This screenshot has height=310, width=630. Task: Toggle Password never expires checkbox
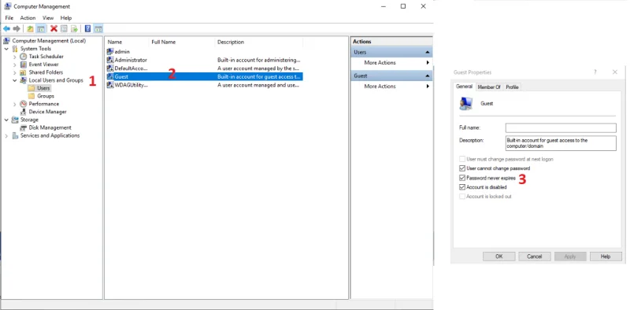tap(462, 178)
